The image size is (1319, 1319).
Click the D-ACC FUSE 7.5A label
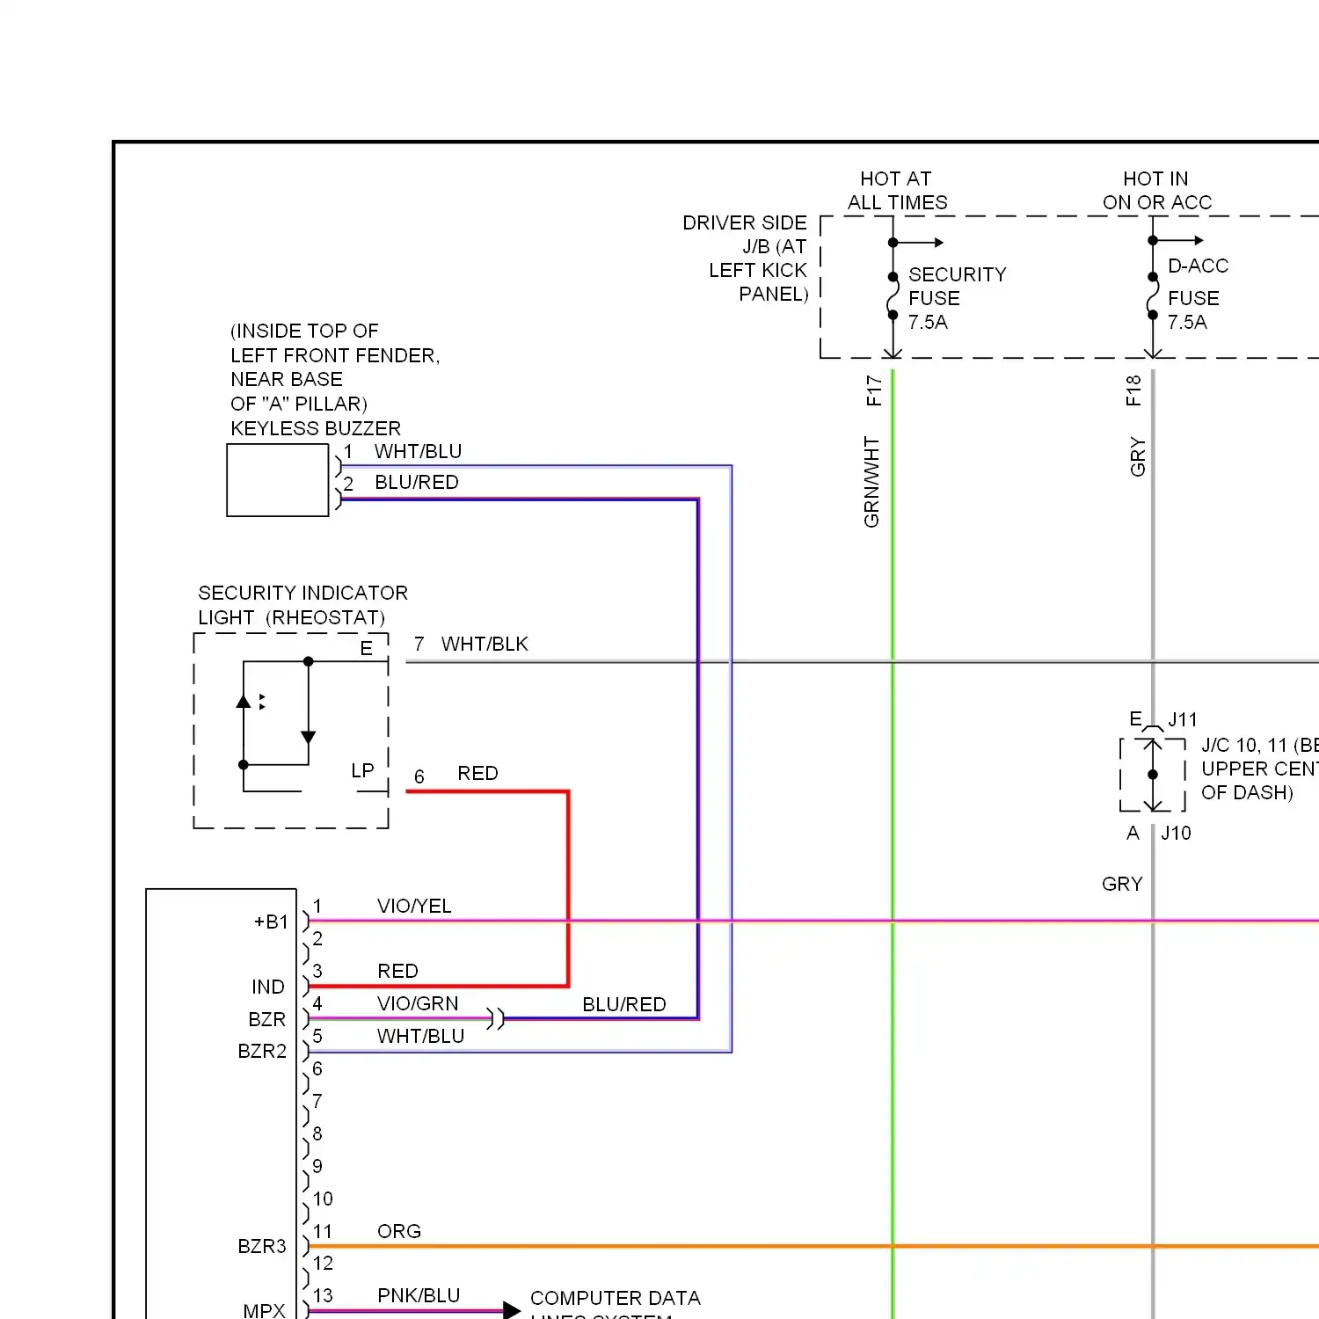click(1197, 295)
